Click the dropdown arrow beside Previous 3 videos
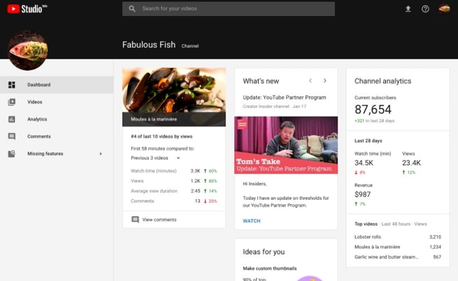This screenshot has height=281, width=458. click(178, 158)
